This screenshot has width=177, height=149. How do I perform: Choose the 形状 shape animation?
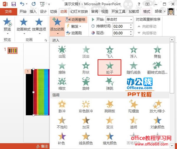click(86, 68)
